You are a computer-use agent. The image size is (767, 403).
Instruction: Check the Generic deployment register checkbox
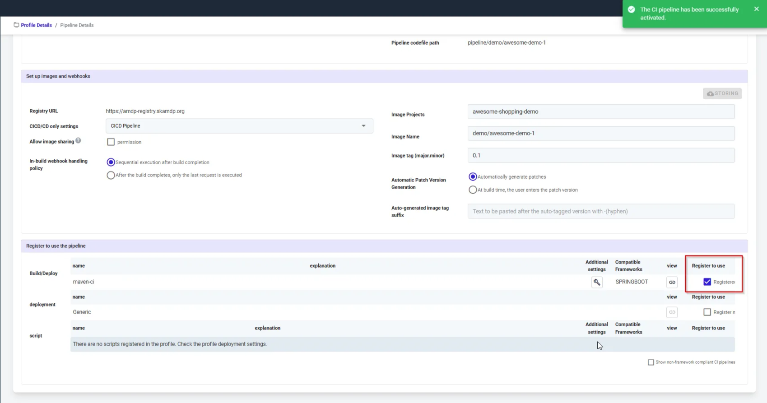pos(707,312)
